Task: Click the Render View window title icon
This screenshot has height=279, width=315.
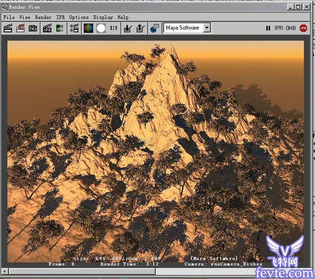Action: (4, 7)
